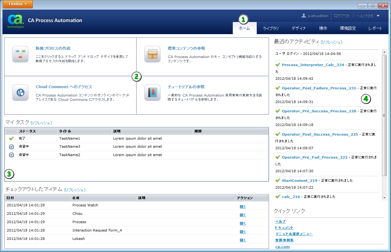Open the デザイナ tab
391x252 pixels.
299,28
